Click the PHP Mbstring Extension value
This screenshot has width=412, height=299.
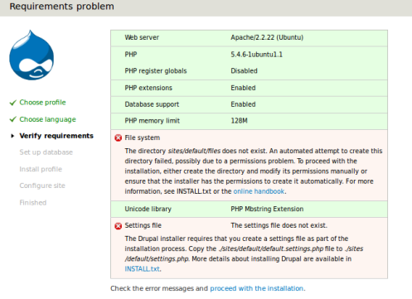tap(267, 209)
